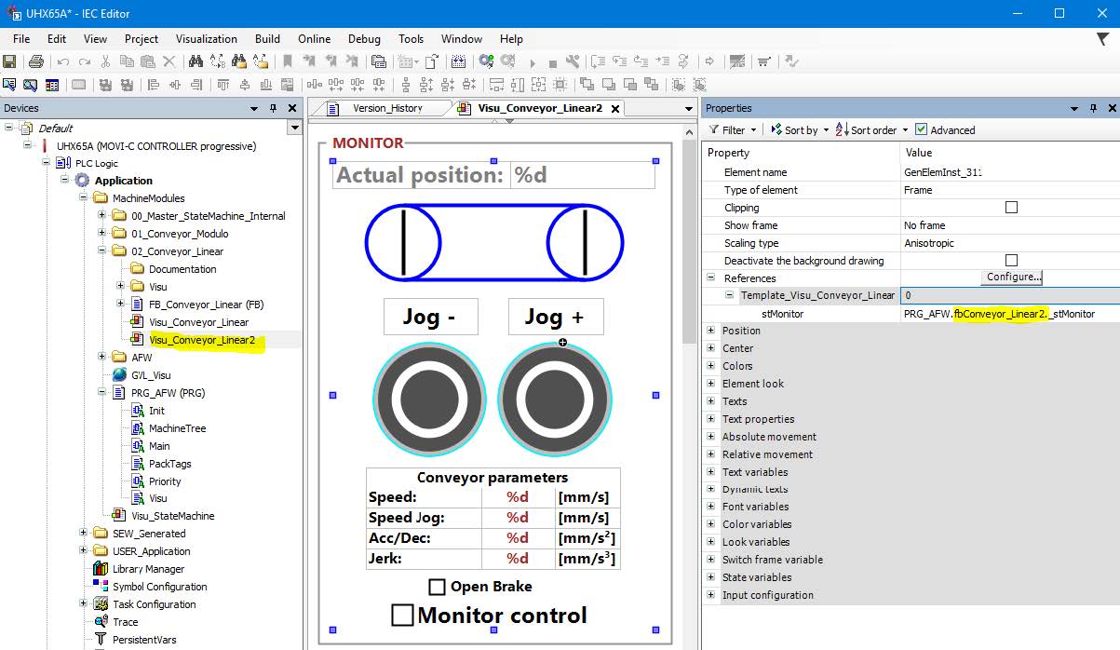
Task: Toggle the Advanced checkbox in Properties
Action: [x=921, y=130]
